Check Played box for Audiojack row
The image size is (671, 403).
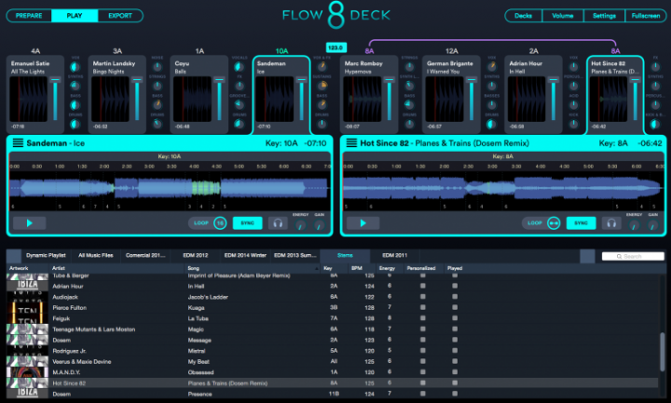[x=455, y=297]
